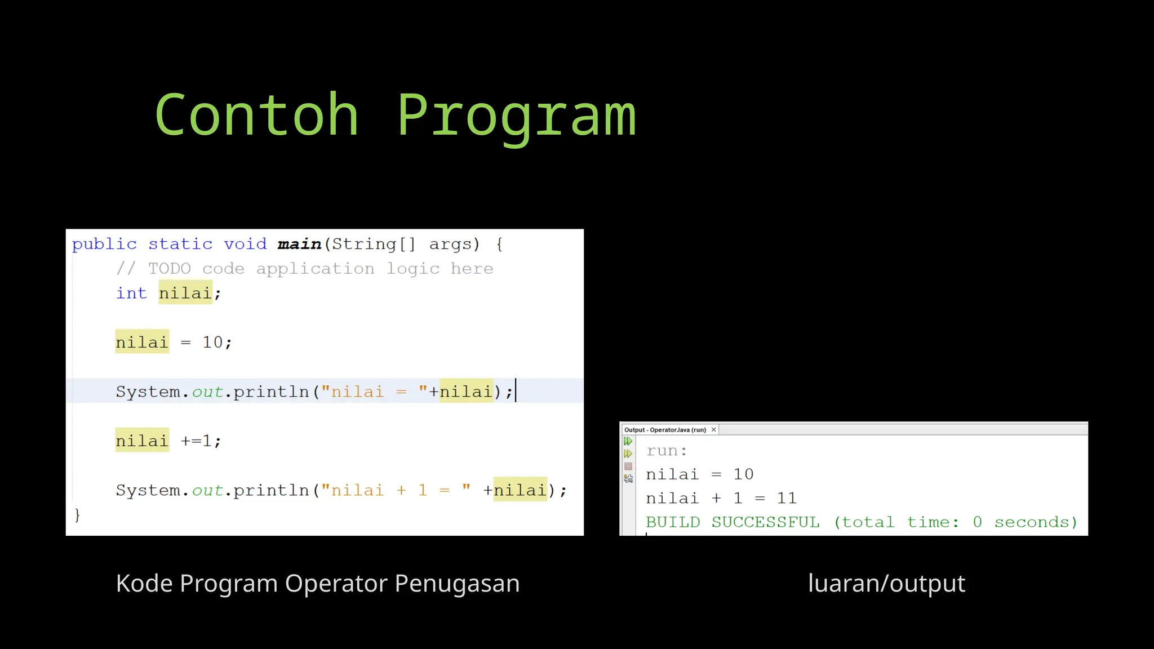Click the closing brace of main method
This screenshot has width=1154, height=649.
tap(77, 514)
